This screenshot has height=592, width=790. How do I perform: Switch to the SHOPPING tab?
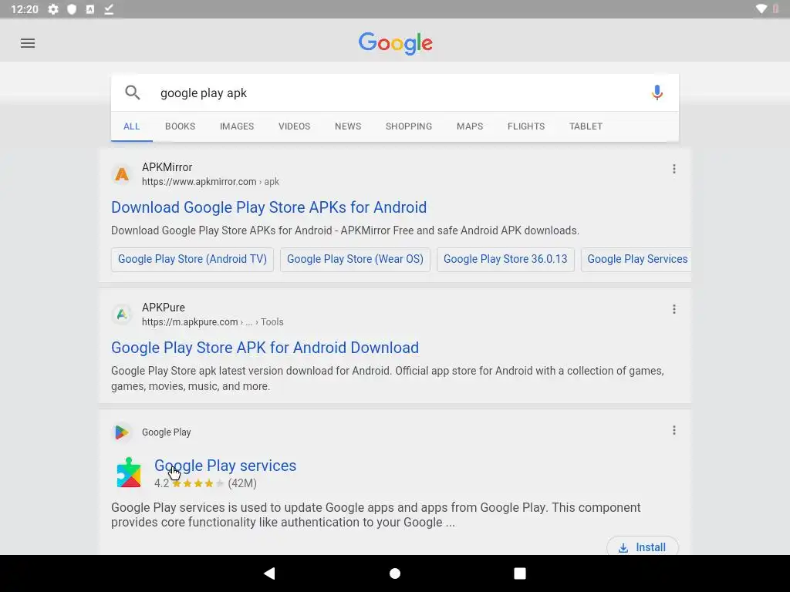point(409,126)
